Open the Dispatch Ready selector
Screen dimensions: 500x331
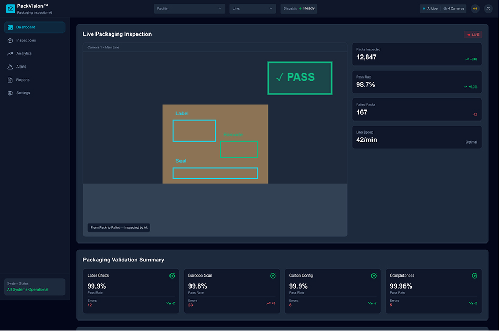pos(299,8)
